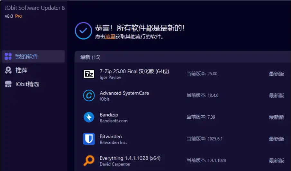Select the Everything 1.4.1.1028 (x64) entry name

tap(130, 158)
